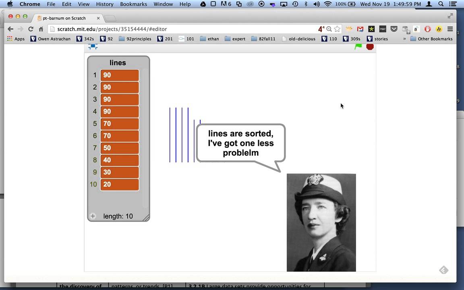The image size is (464, 290).
Task: Click the lines list scrollbar
Action: [x=145, y=138]
